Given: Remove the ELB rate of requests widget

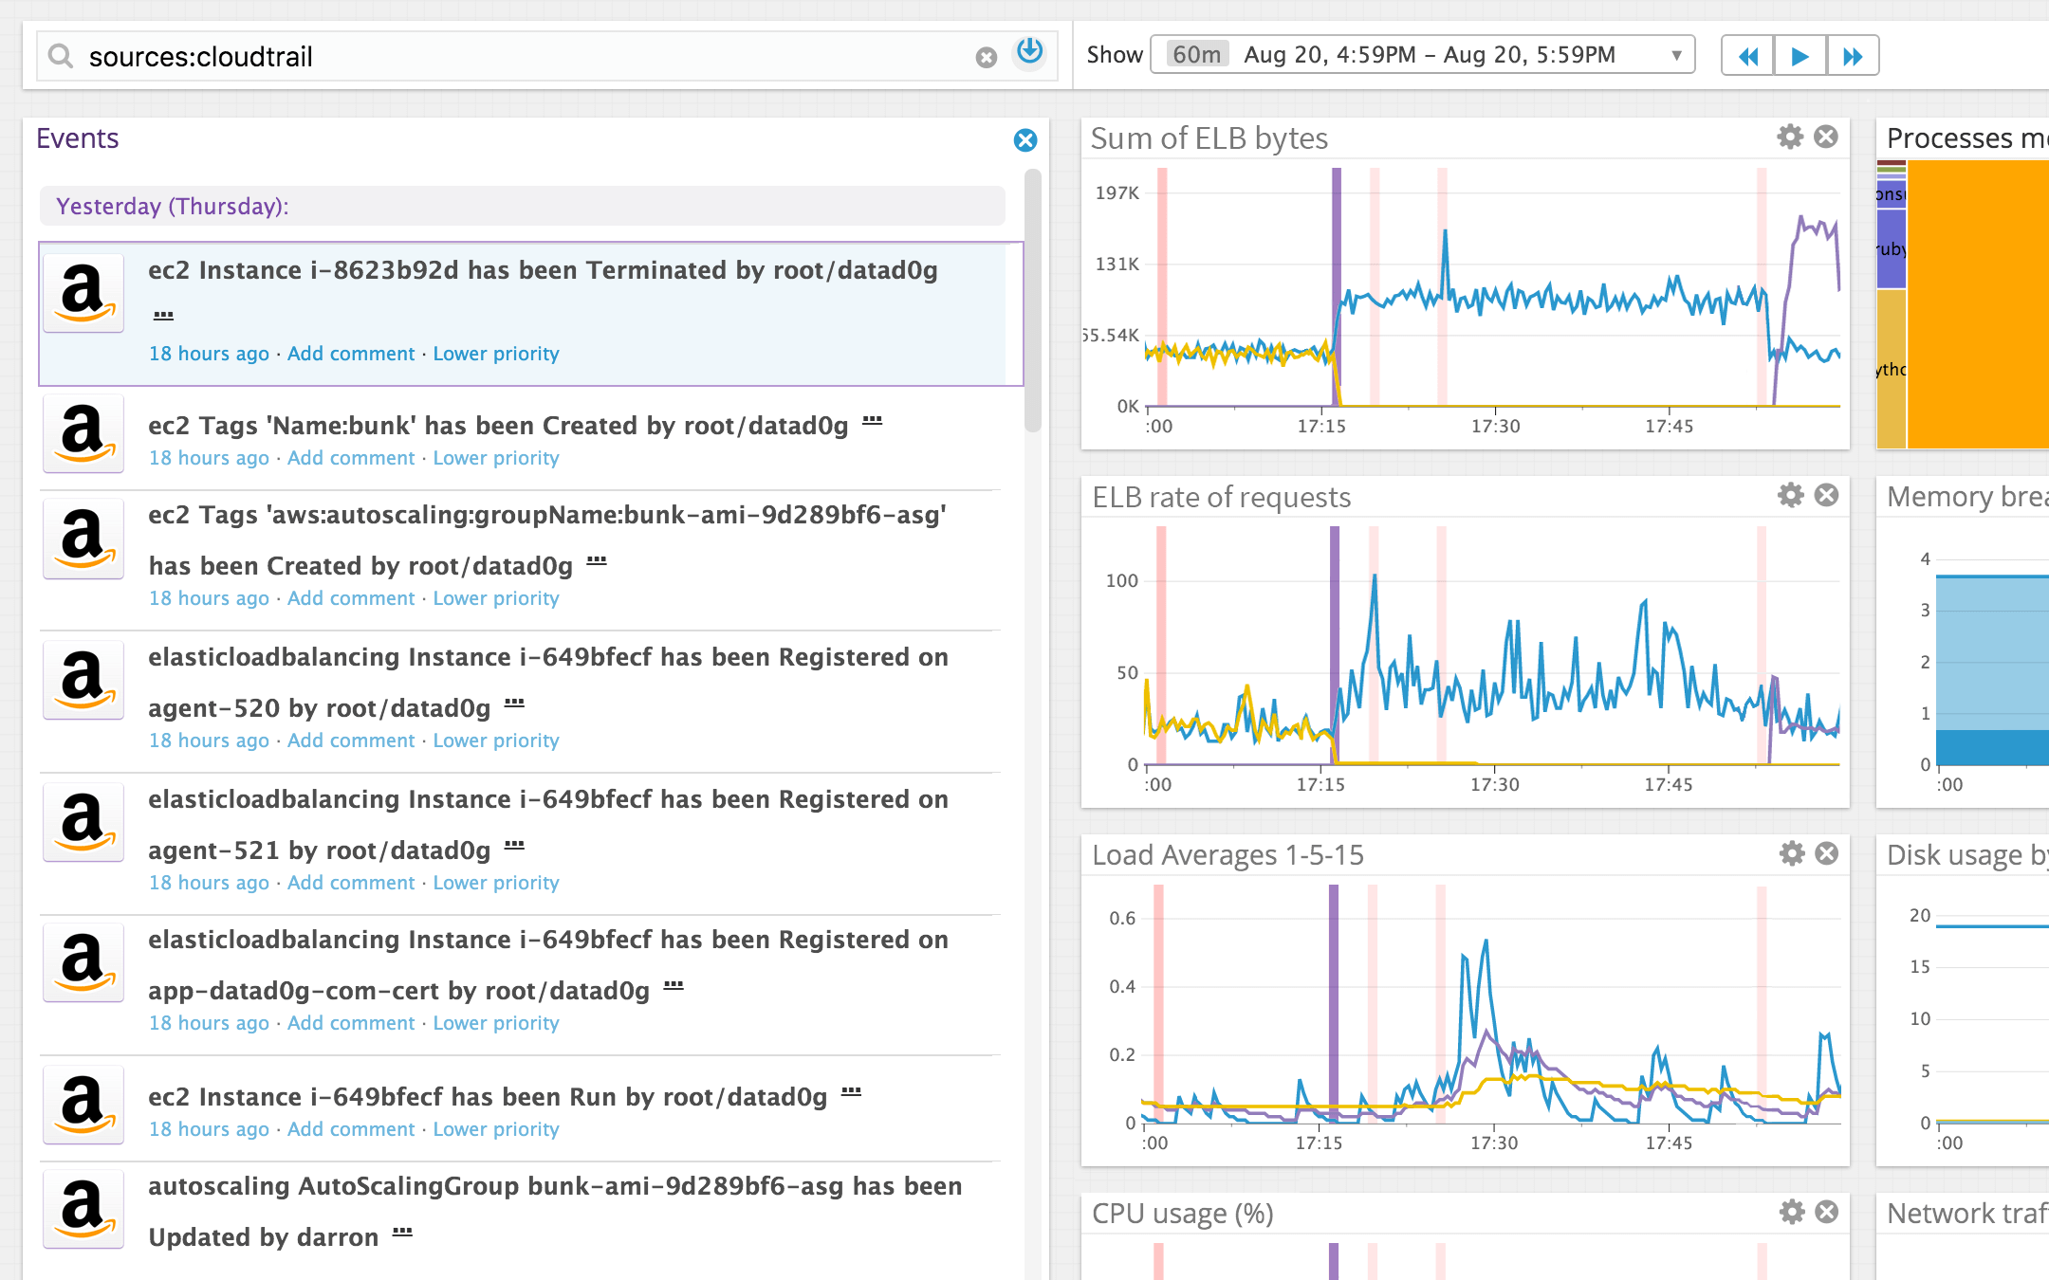Looking at the screenshot, I should pyautogui.click(x=1826, y=495).
